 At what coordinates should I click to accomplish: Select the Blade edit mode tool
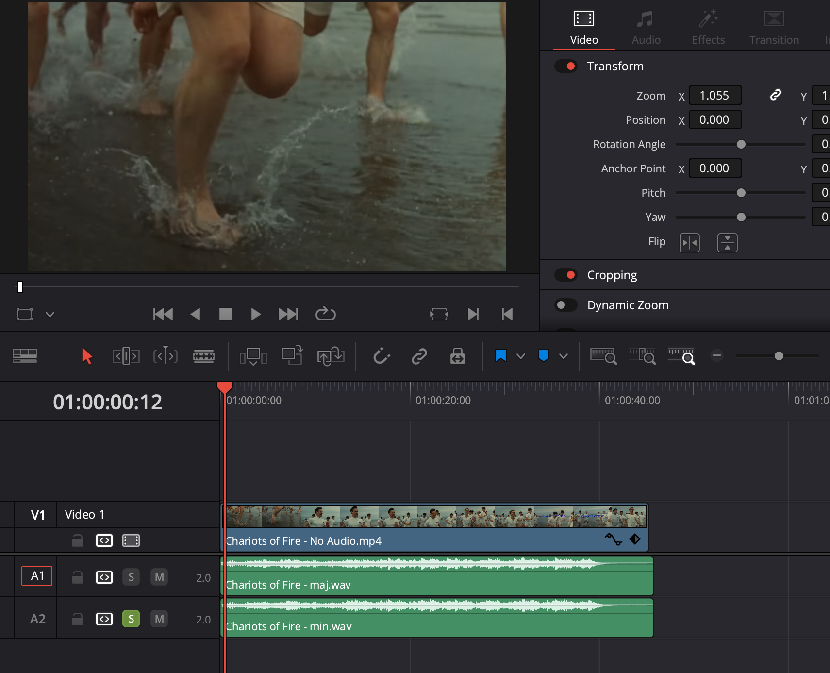[204, 356]
